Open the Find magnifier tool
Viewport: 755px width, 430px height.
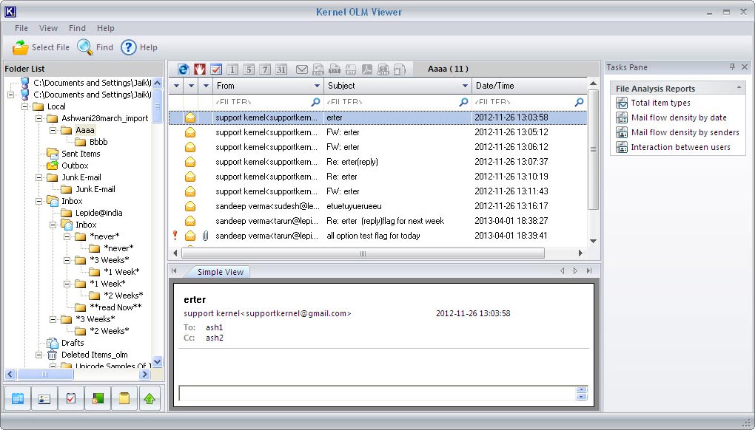[x=84, y=47]
